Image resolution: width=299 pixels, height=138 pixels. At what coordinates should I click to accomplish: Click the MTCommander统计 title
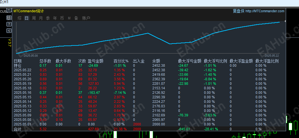[29, 11]
